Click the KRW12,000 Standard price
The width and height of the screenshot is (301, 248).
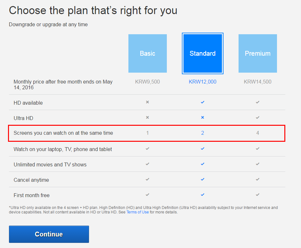tap(202, 82)
